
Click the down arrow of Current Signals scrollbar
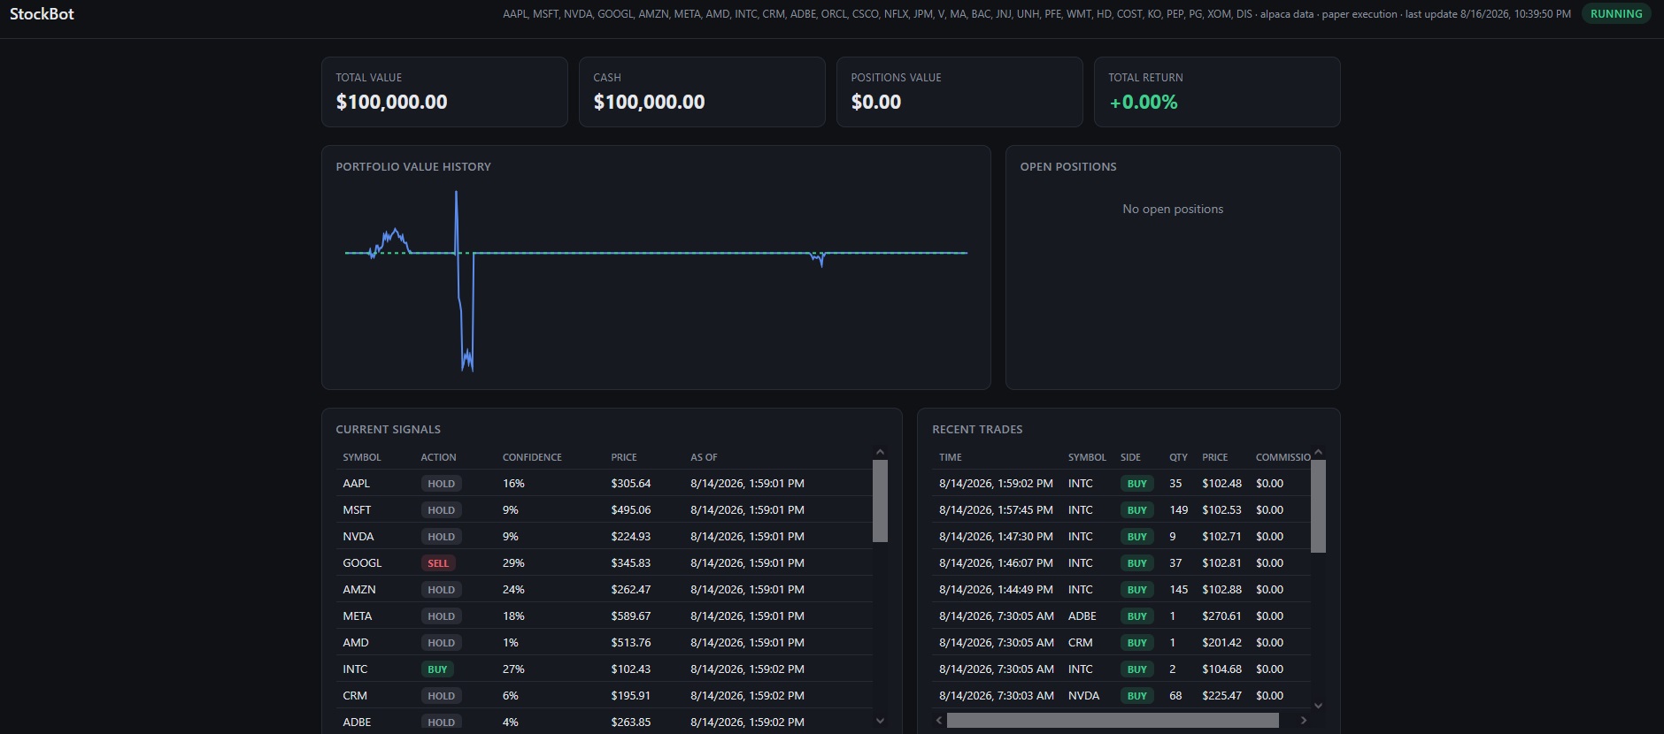click(x=880, y=721)
